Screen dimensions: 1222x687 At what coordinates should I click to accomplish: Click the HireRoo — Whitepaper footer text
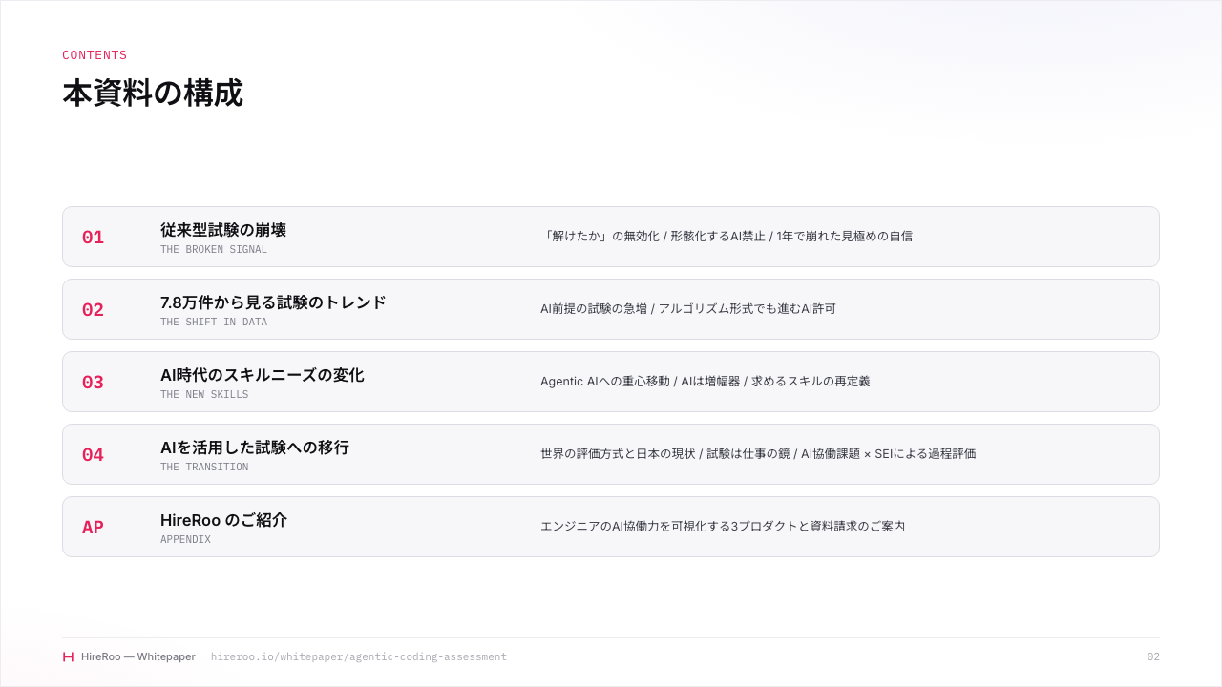point(138,656)
